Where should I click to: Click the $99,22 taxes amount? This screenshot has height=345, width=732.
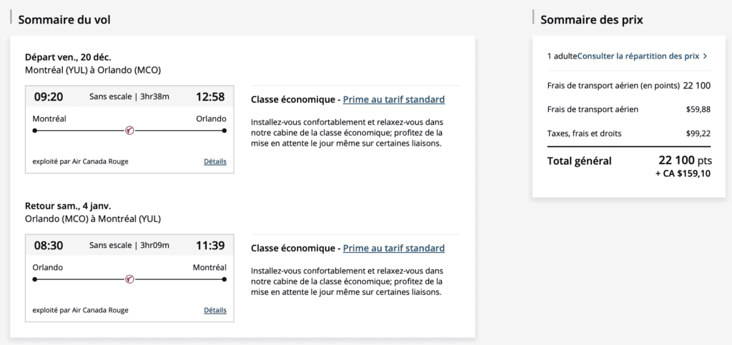pyautogui.click(x=697, y=134)
